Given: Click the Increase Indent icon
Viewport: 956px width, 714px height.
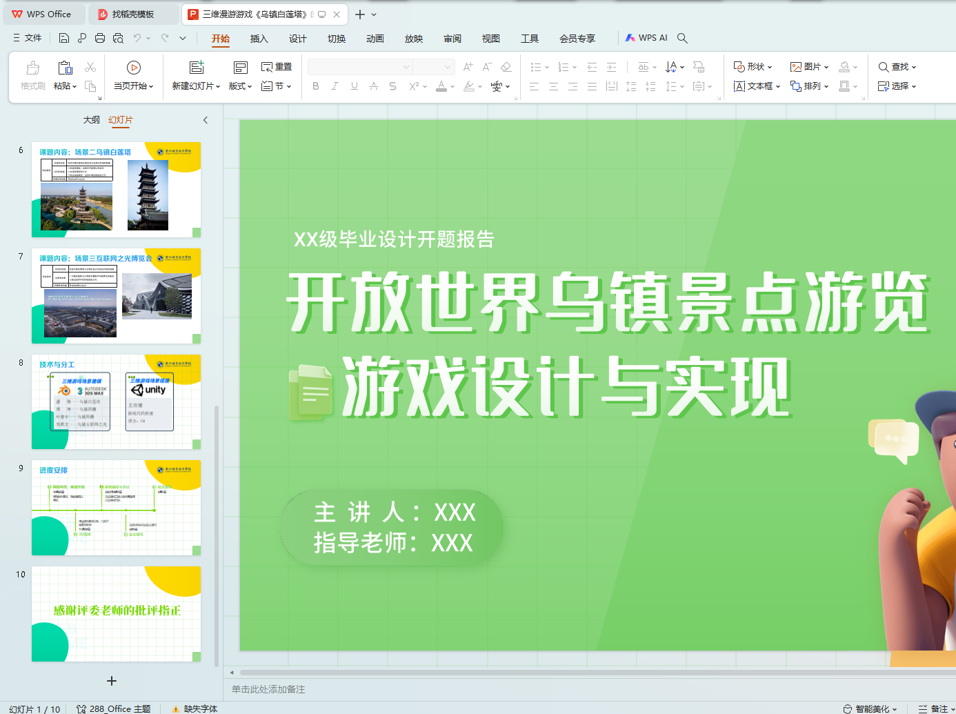Looking at the screenshot, I should pyautogui.click(x=611, y=67).
